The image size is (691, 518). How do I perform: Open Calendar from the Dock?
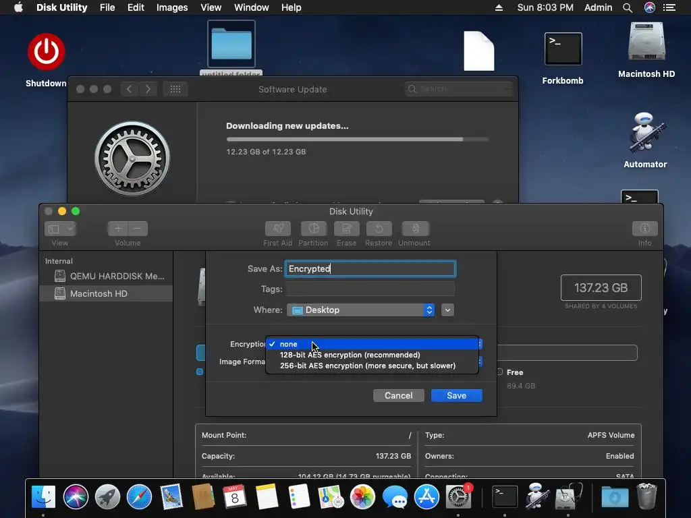(234, 497)
